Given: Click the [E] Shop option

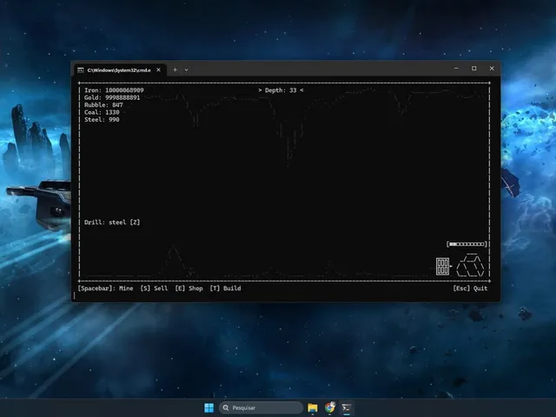Looking at the screenshot, I should (189, 288).
